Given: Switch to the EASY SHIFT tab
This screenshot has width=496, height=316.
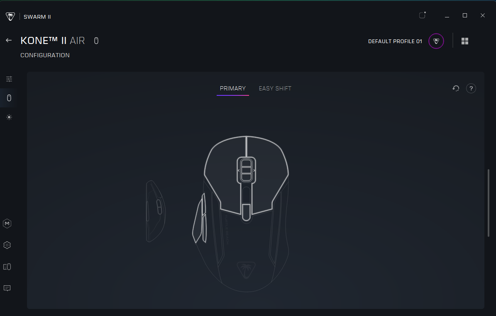Looking at the screenshot, I should 275,88.
